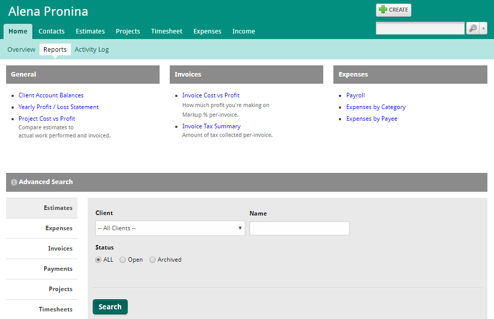Select Payments in Advanced Search sidebar
Image resolution: width=494 pixels, height=319 pixels.
click(x=58, y=269)
